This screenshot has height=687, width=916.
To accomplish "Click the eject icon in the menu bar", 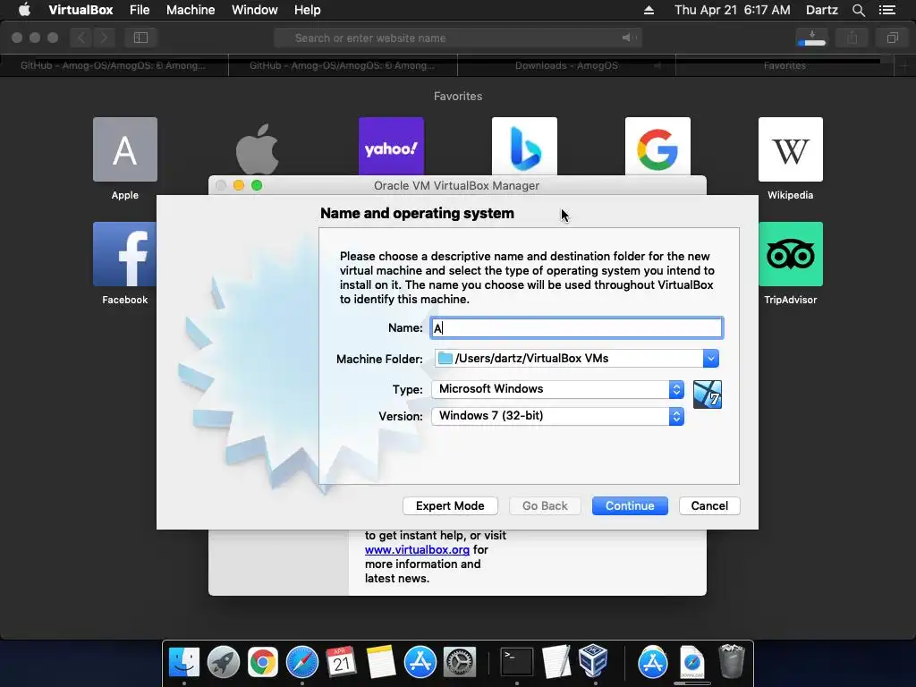I will [649, 10].
